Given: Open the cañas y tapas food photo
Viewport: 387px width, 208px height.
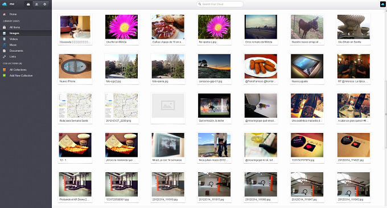Looking at the screenshot, I should [x=168, y=27].
